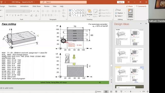Viewport: 165px width, 93px height.
Task: Click the text highlight color icon
Action: (31, 15)
